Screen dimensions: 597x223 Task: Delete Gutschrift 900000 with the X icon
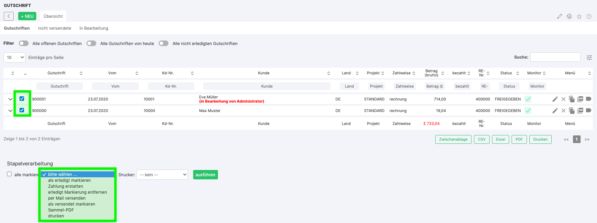(x=563, y=111)
